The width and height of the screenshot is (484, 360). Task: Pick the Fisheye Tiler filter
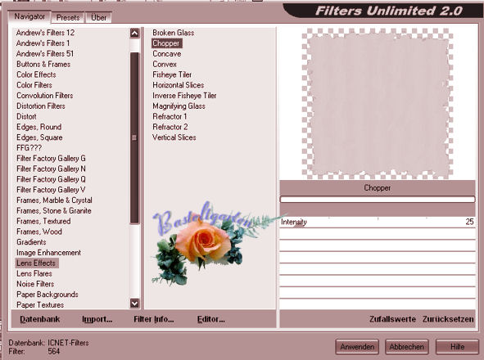172,74
